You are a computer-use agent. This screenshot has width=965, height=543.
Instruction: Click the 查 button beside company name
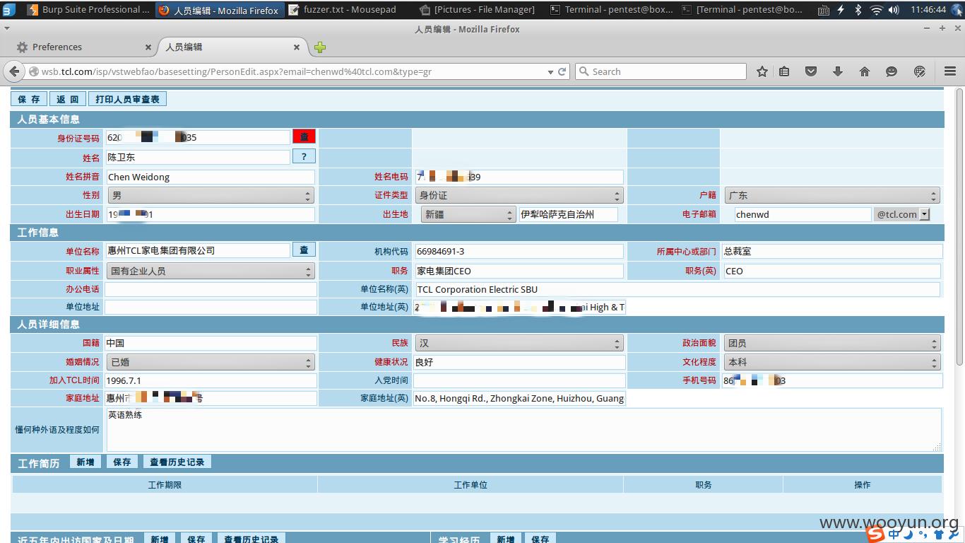[304, 250]
